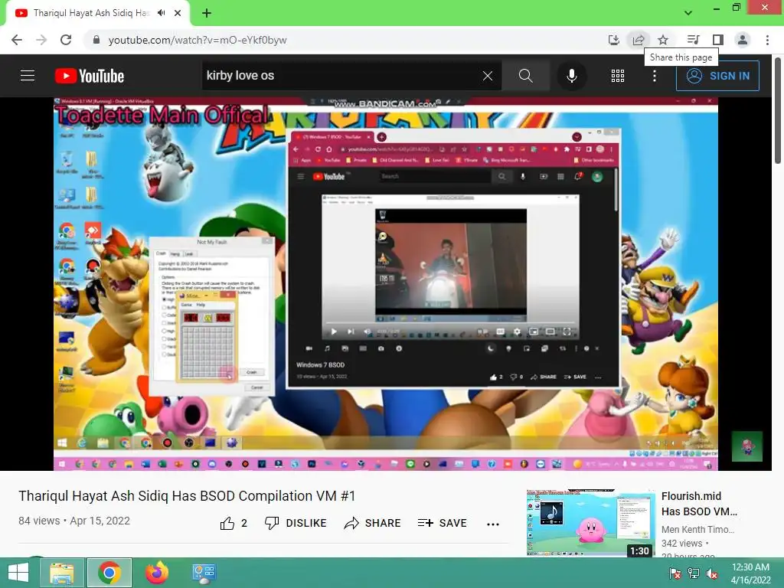Open the network tray icon
This screenshot has width=784, height=588.
click(694, 573)
